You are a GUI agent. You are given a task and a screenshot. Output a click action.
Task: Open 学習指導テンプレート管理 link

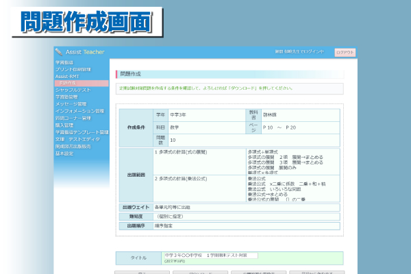[x=82, y=132]
